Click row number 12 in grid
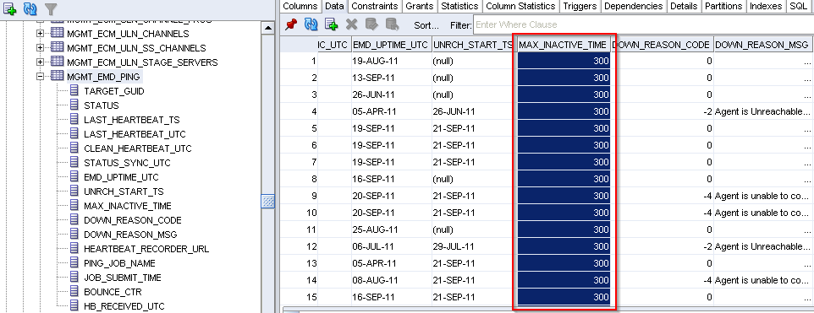 311,246
